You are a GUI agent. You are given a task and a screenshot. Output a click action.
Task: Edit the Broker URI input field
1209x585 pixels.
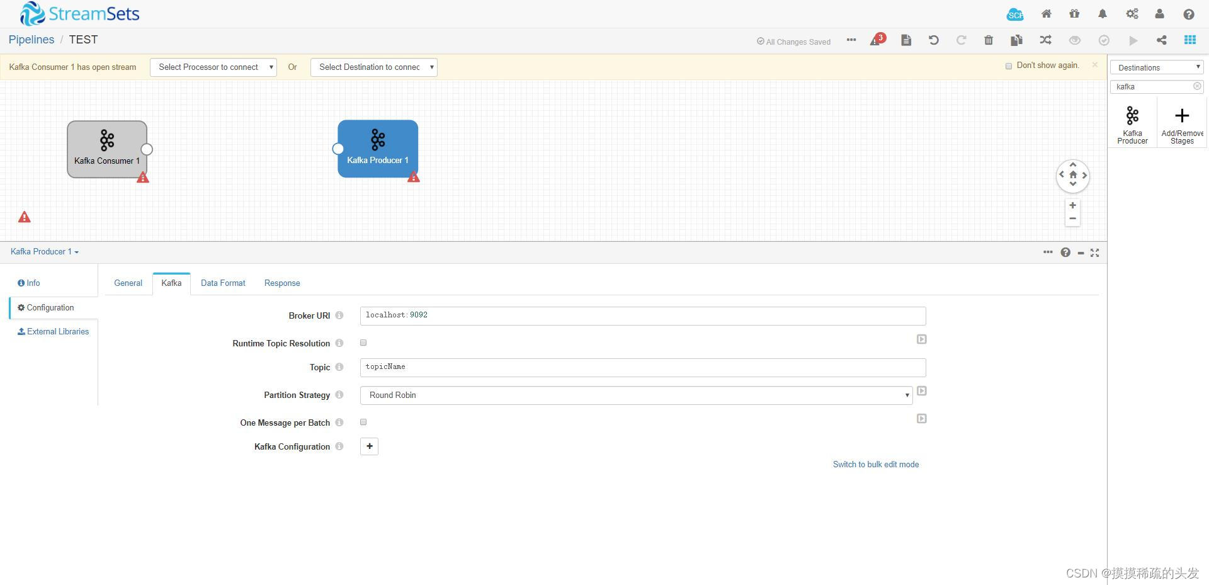point(642,315)
